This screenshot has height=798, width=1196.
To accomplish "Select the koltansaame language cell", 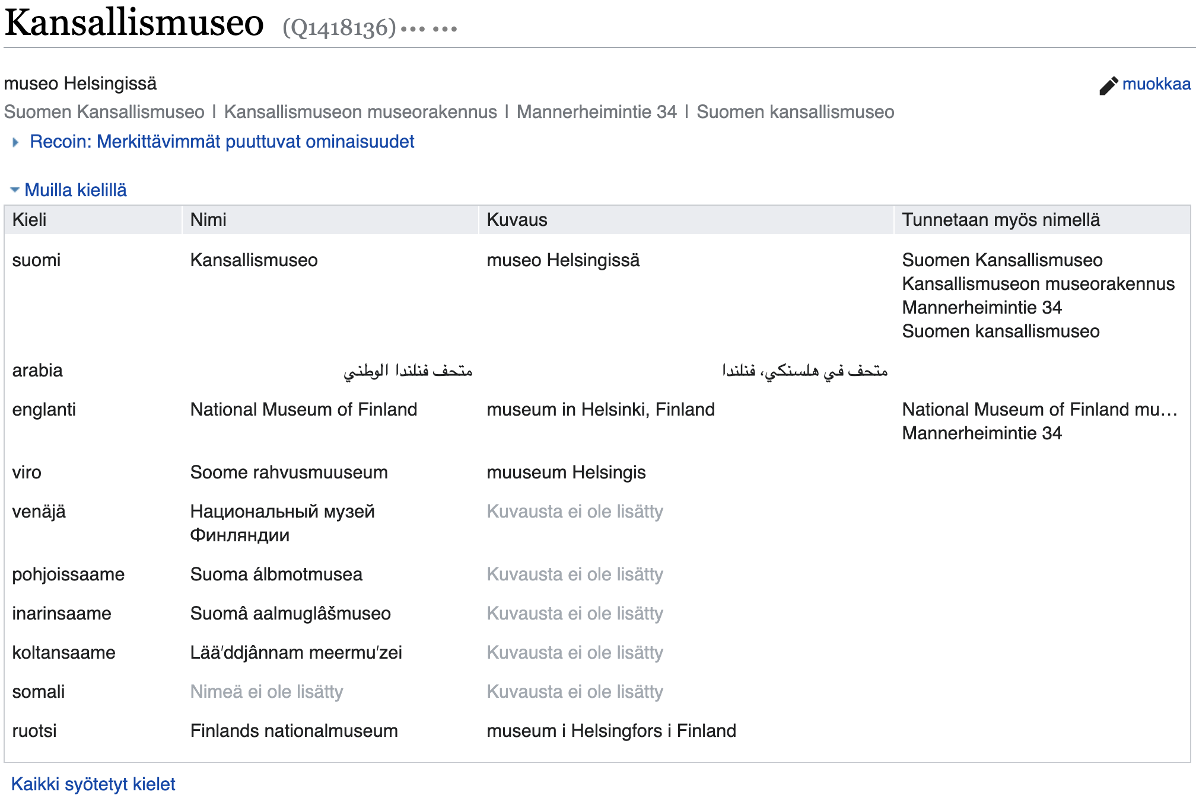I will click(x=63, y=653).
